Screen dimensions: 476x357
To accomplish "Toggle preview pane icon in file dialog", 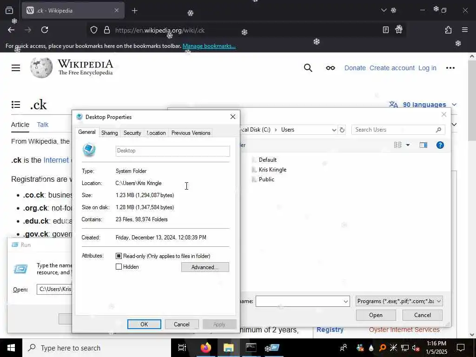I will click(423, 145).
